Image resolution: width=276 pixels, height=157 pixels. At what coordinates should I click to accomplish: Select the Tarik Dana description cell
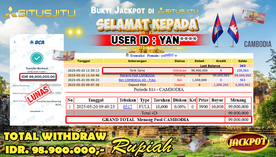(137, 70)
